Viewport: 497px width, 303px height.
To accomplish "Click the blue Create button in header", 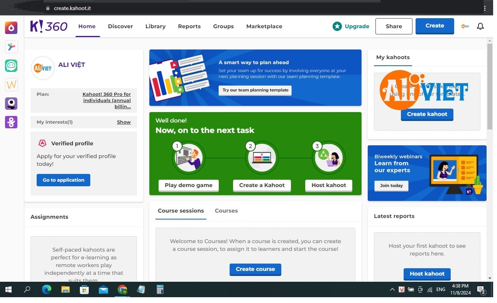I will point(435,26).
